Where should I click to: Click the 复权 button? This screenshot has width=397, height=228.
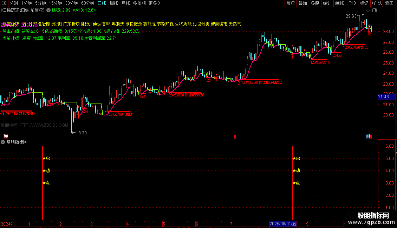291,3
